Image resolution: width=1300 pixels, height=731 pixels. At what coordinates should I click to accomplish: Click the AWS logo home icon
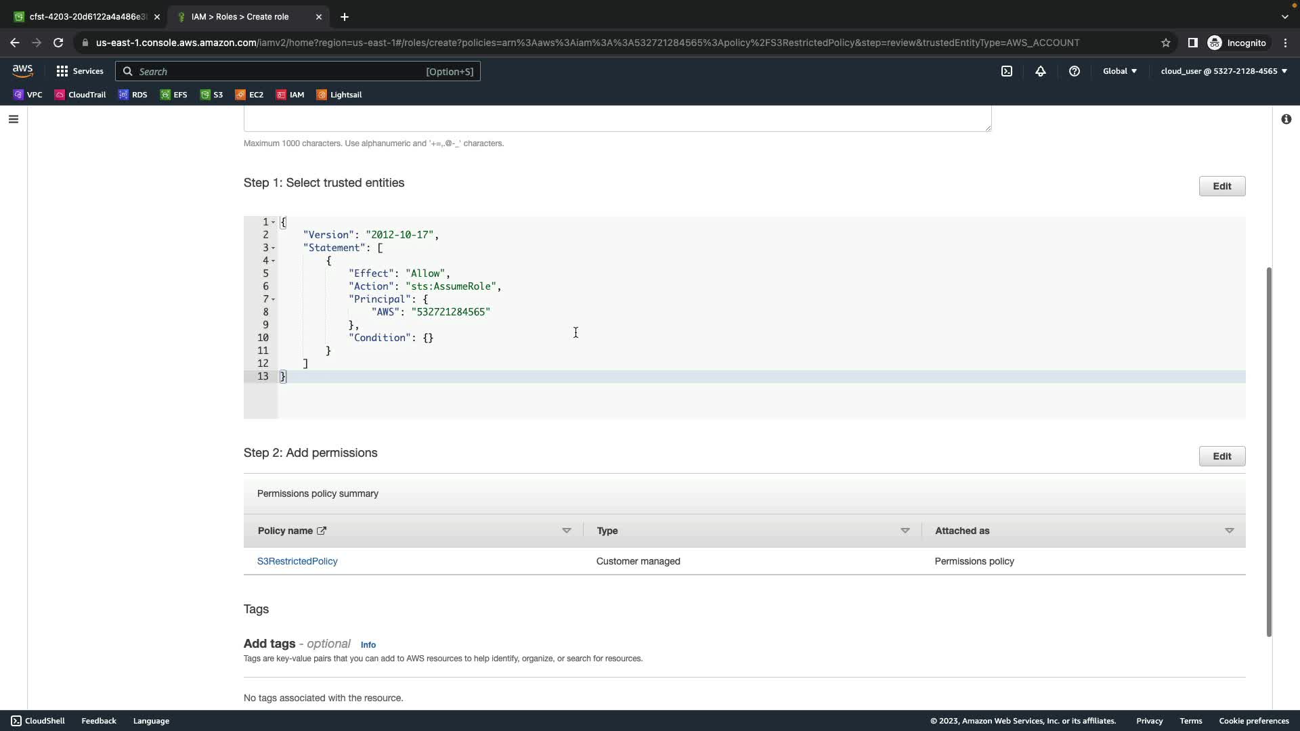click(x=22, y=71)
